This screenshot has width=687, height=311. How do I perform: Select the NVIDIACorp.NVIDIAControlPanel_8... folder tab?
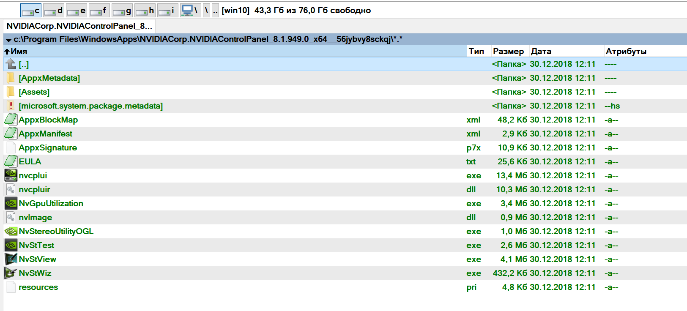pos(79,26)
